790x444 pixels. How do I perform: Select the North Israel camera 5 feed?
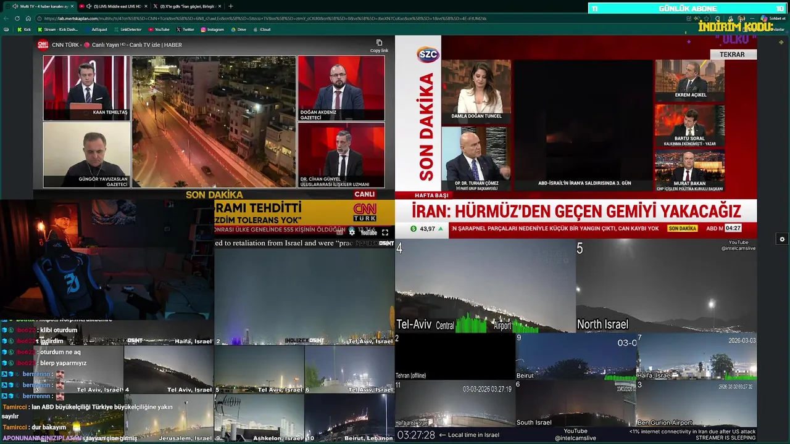point(666,286)
